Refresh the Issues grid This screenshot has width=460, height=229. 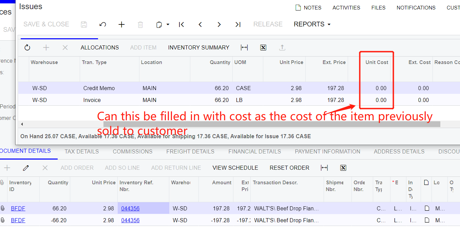click(x=27, y=48)
